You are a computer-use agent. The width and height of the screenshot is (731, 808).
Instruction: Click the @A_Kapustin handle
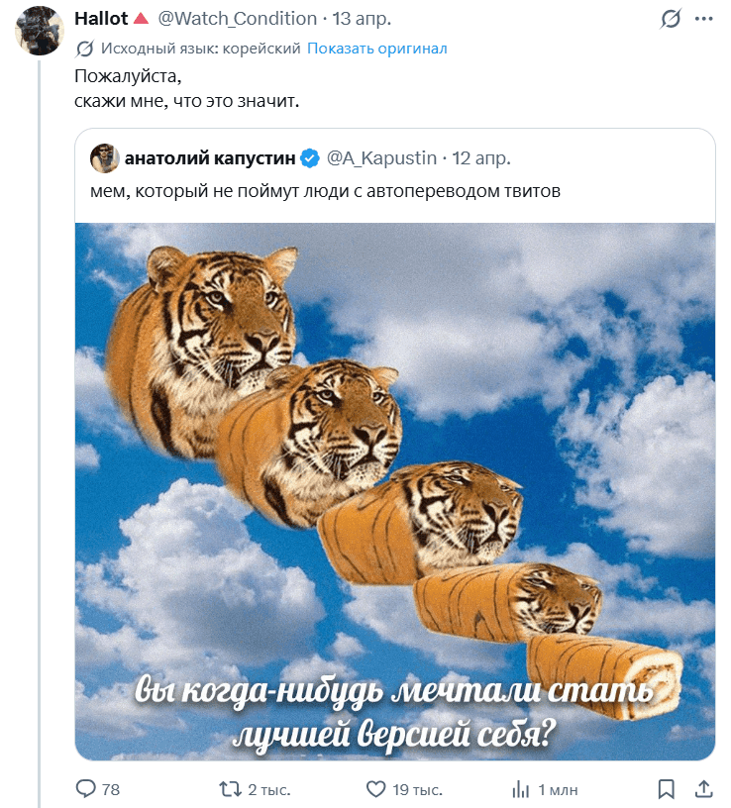(x=381, y=157)
